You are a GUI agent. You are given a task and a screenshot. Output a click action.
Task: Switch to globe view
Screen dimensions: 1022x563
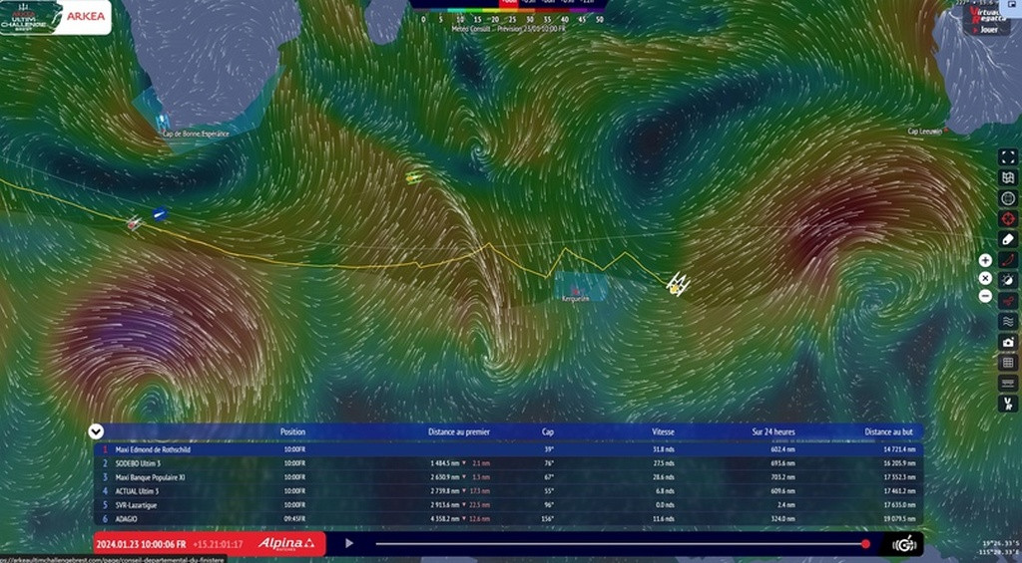tap(1008, 197)
